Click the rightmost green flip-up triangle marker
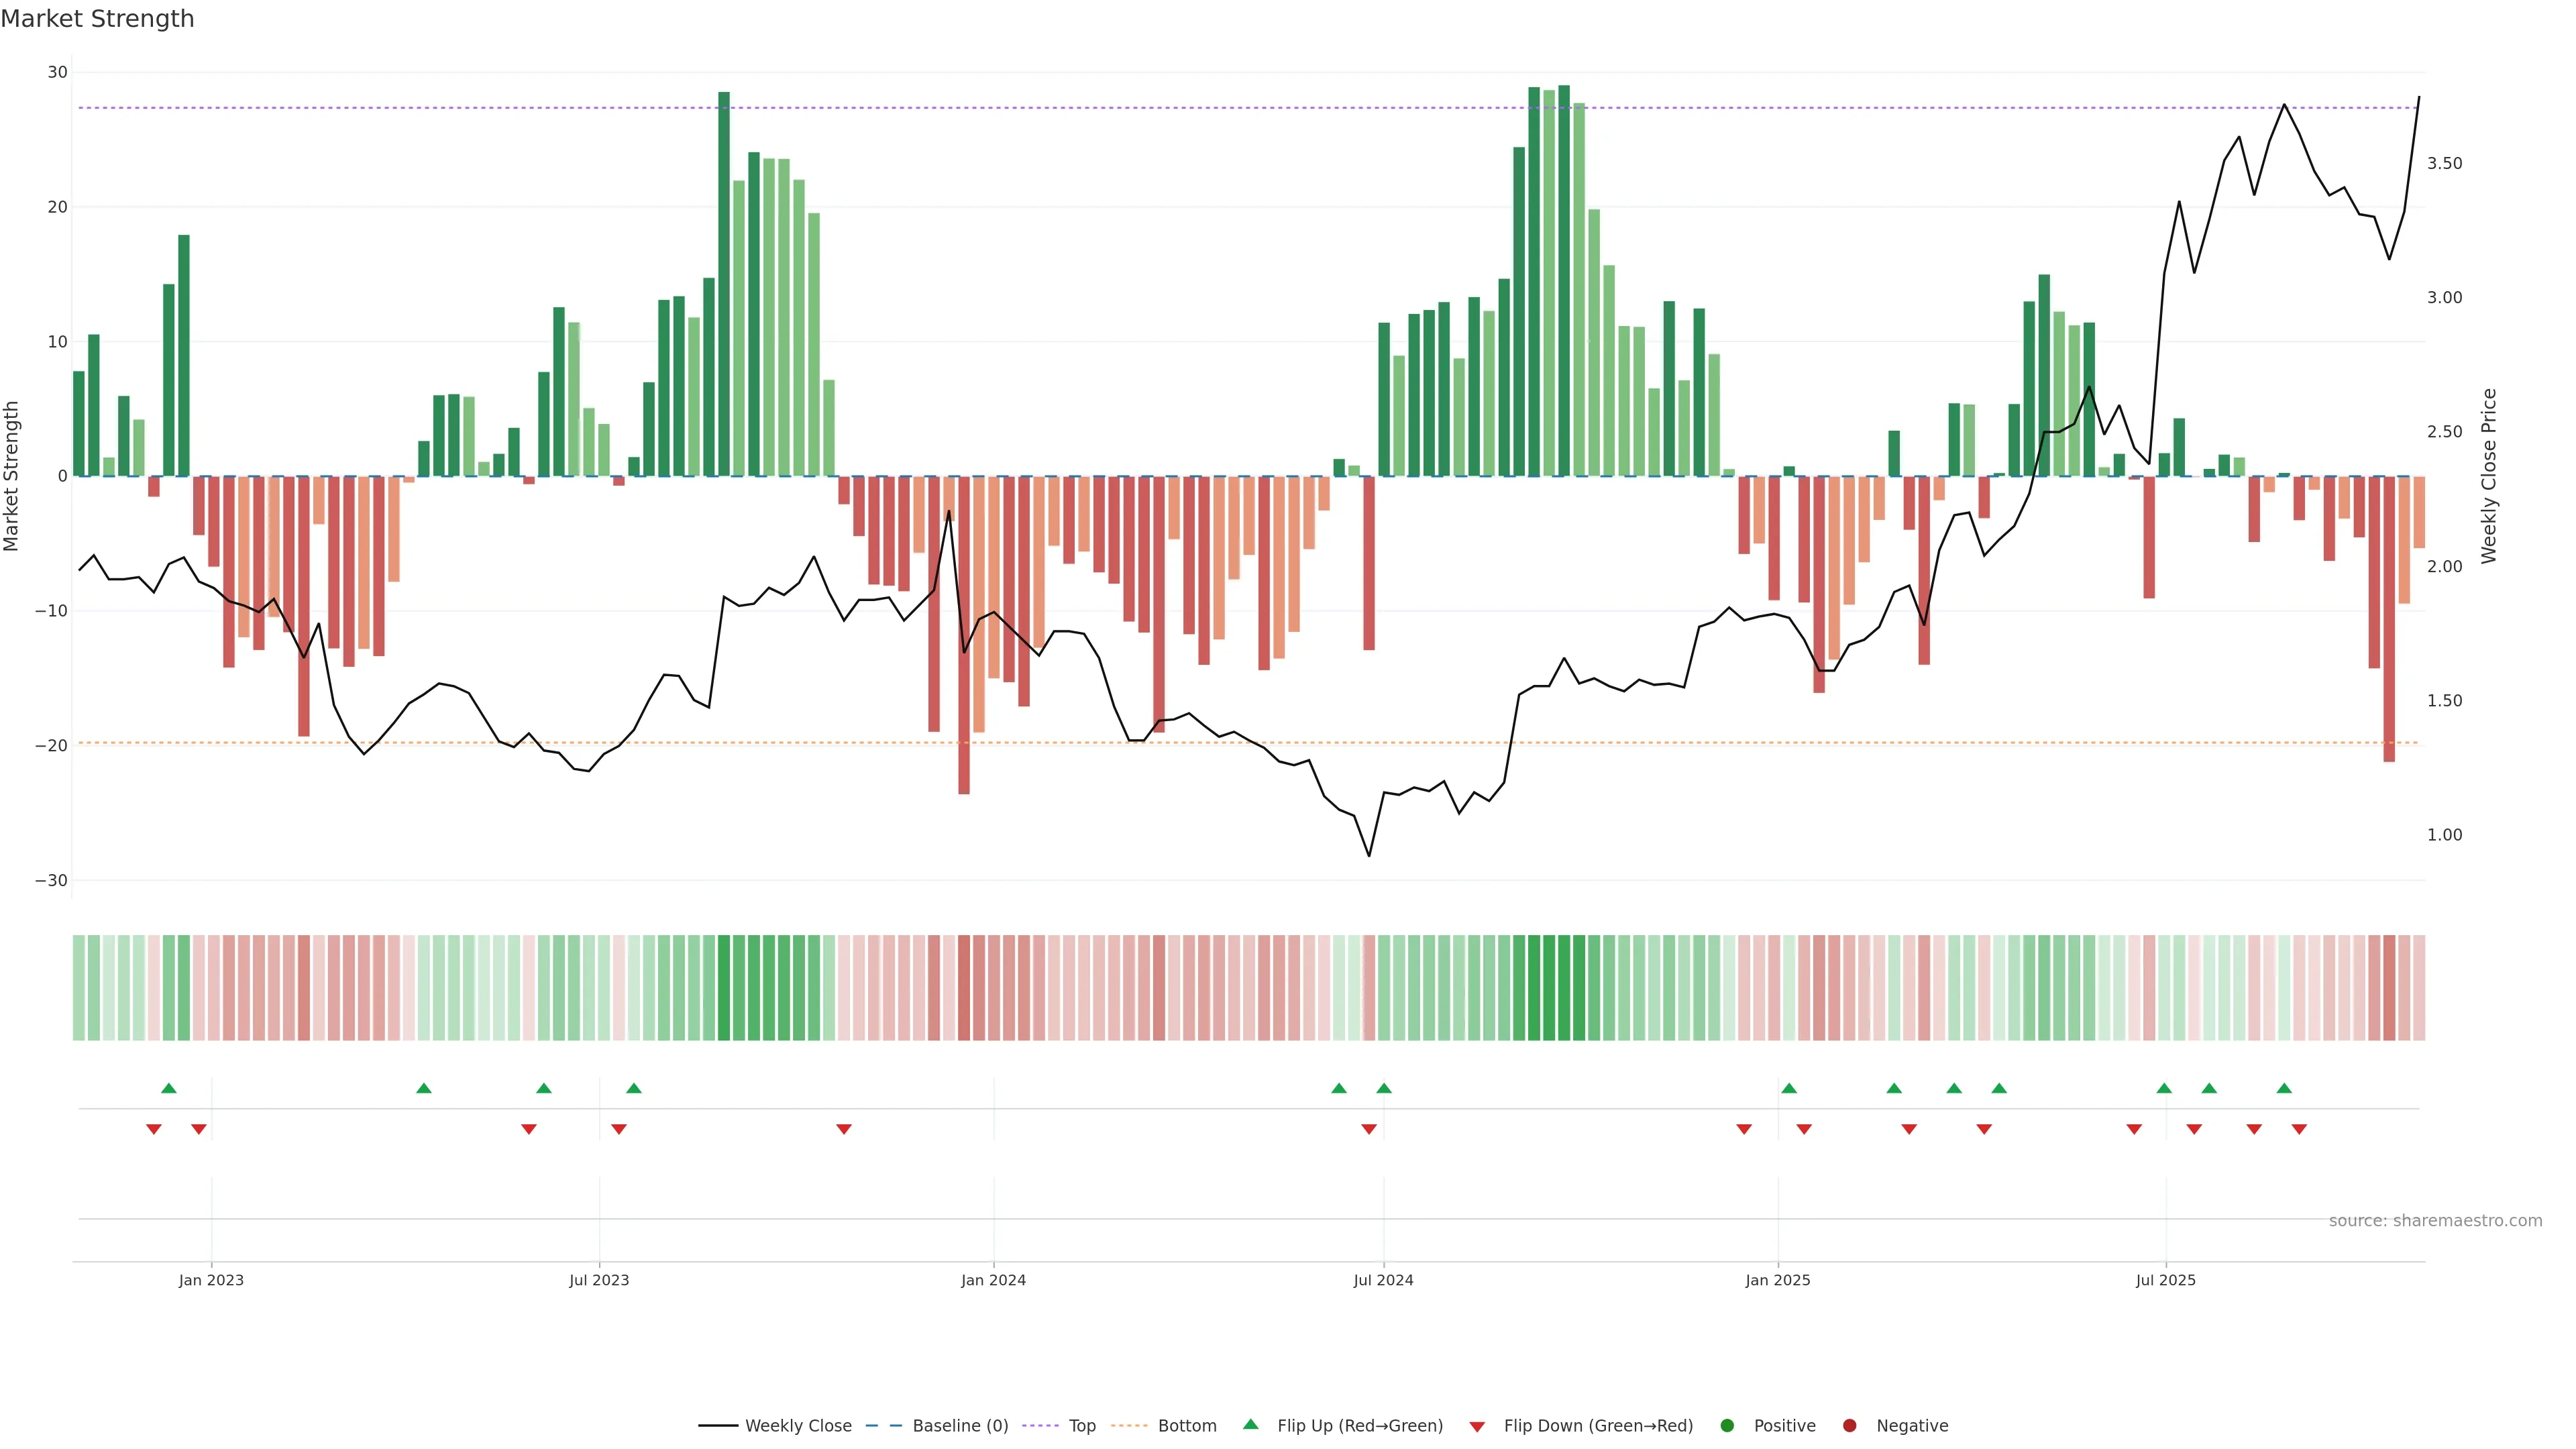The image size is (2576, 1449). pos(2284,1088)
